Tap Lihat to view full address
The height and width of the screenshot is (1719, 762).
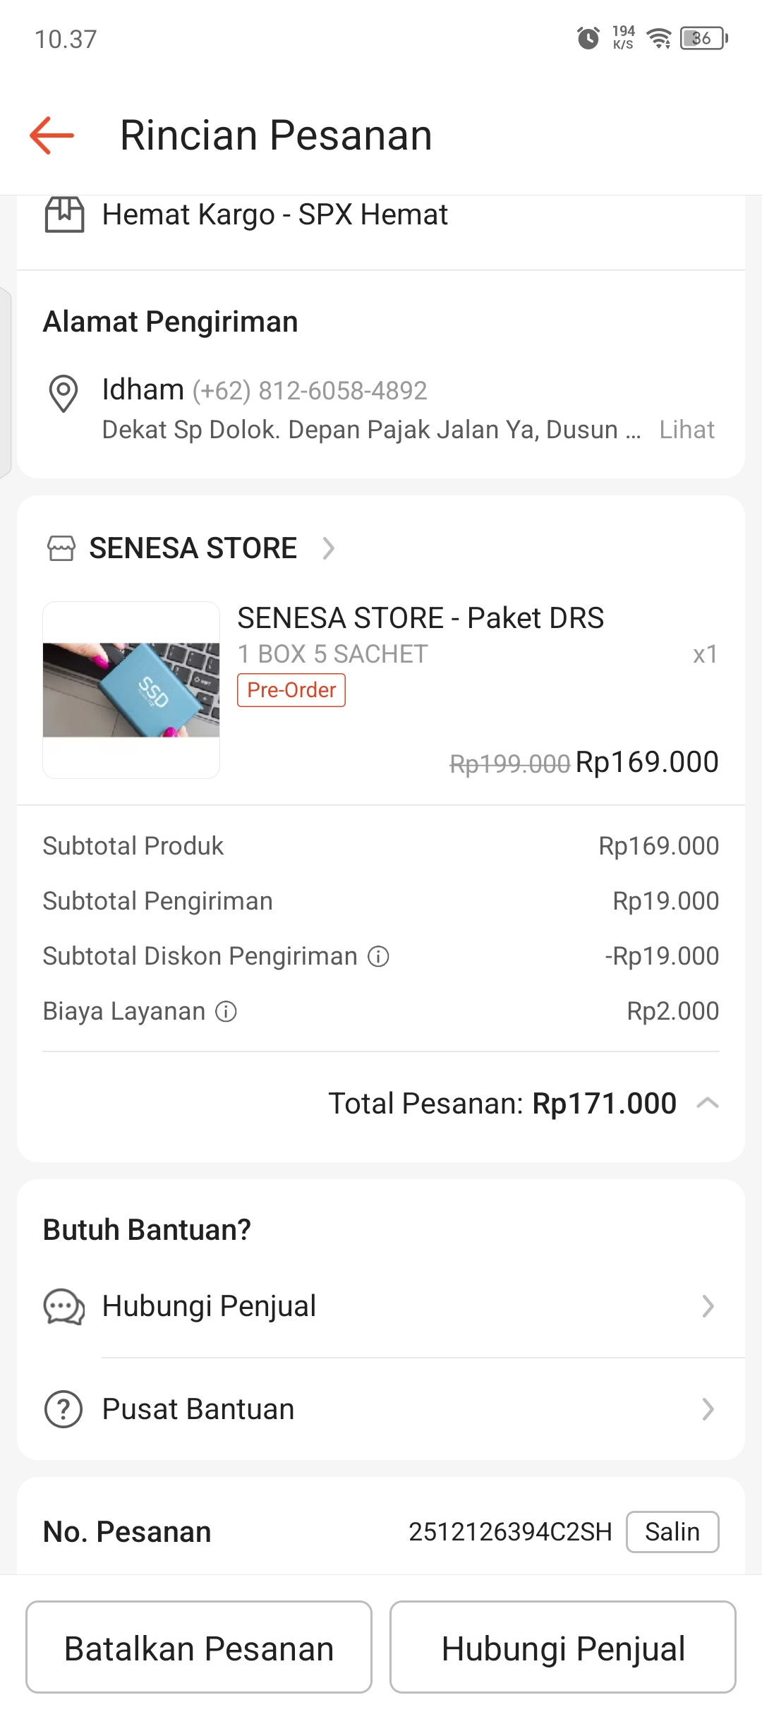click(x=687, y=430)
